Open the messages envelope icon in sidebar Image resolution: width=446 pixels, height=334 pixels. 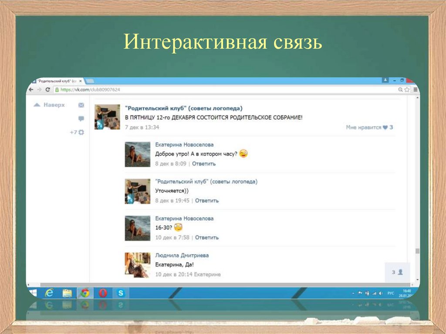(81, 105)
